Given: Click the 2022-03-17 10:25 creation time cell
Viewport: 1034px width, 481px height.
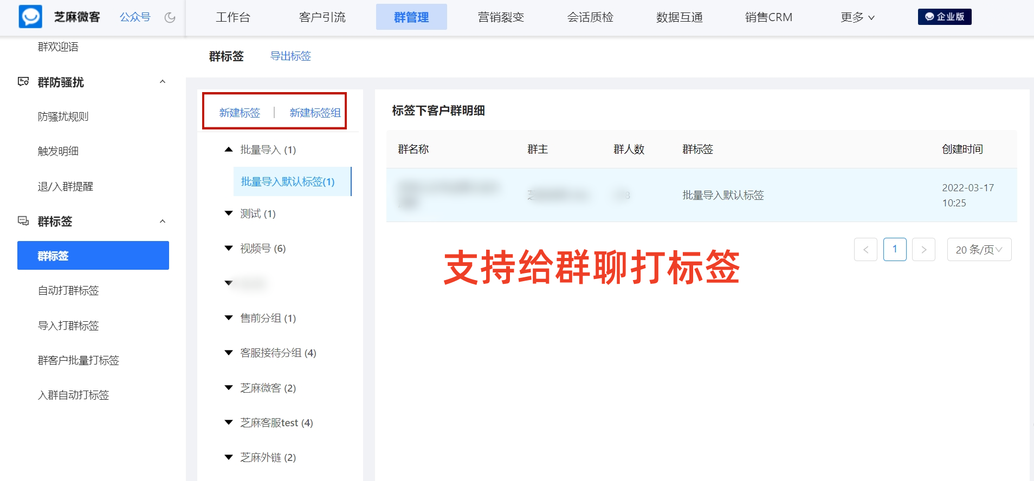Looking at the screenshot, I should tap(968, 195).
